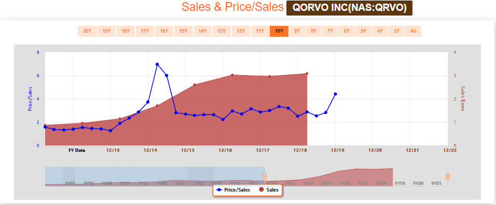
Task: Click the active 10Y range tab
Action: (279, 31)
